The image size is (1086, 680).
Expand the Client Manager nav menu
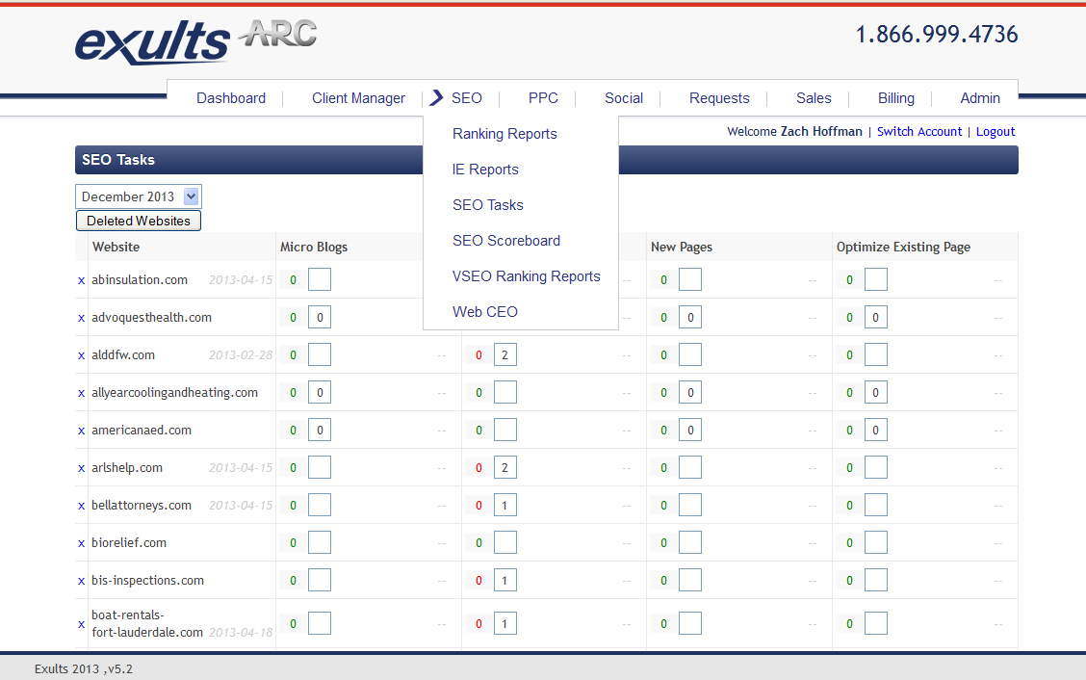pyautogui.click(x=358, y=98)
